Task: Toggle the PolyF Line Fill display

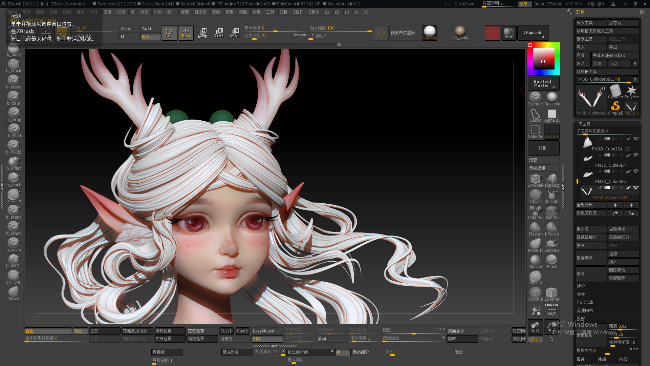Action: (552, 310)
